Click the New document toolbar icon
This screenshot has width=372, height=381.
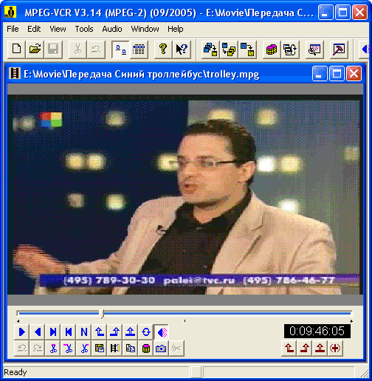16,49
